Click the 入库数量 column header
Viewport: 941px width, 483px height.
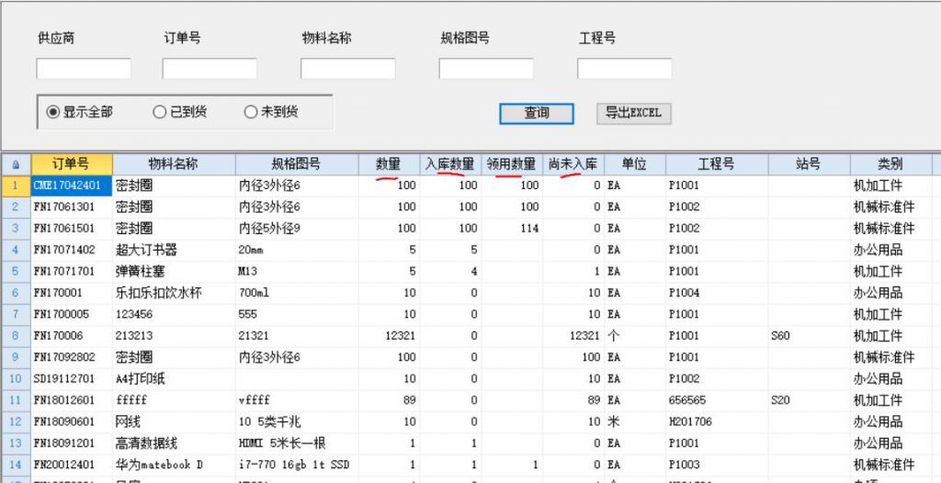coord(450,164)
